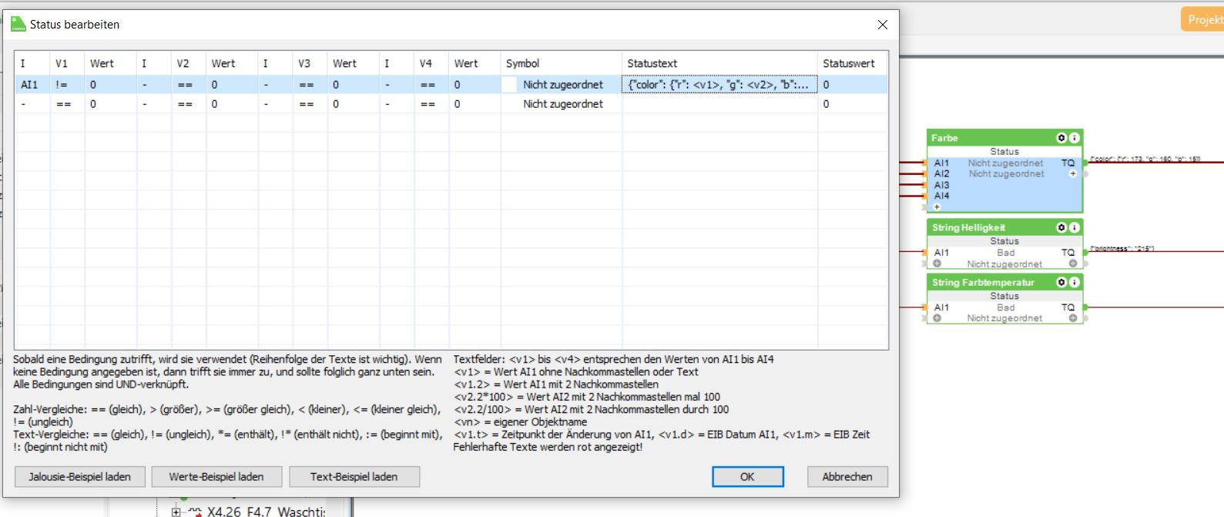The height and width of the screenshot is (517, 1224).
Task: Click the Werte-Beispiel laden button
Action: (x=216, y=477)
